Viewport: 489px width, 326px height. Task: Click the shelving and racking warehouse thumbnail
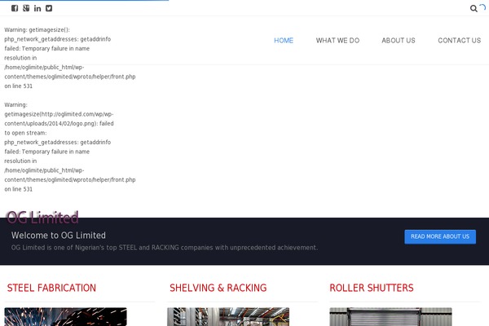(228, 317)
